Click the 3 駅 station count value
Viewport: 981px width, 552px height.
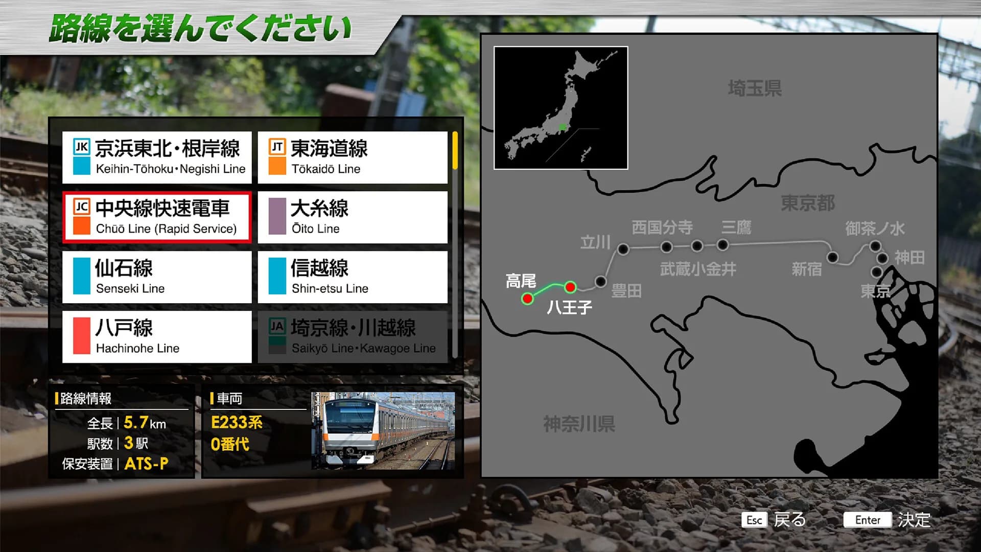pos(136,443)
